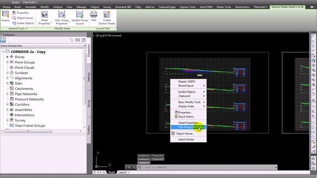Open the Raster Tools ribbon tab
The height and width of the screenshot is (178, 317).
click(223, 7)
